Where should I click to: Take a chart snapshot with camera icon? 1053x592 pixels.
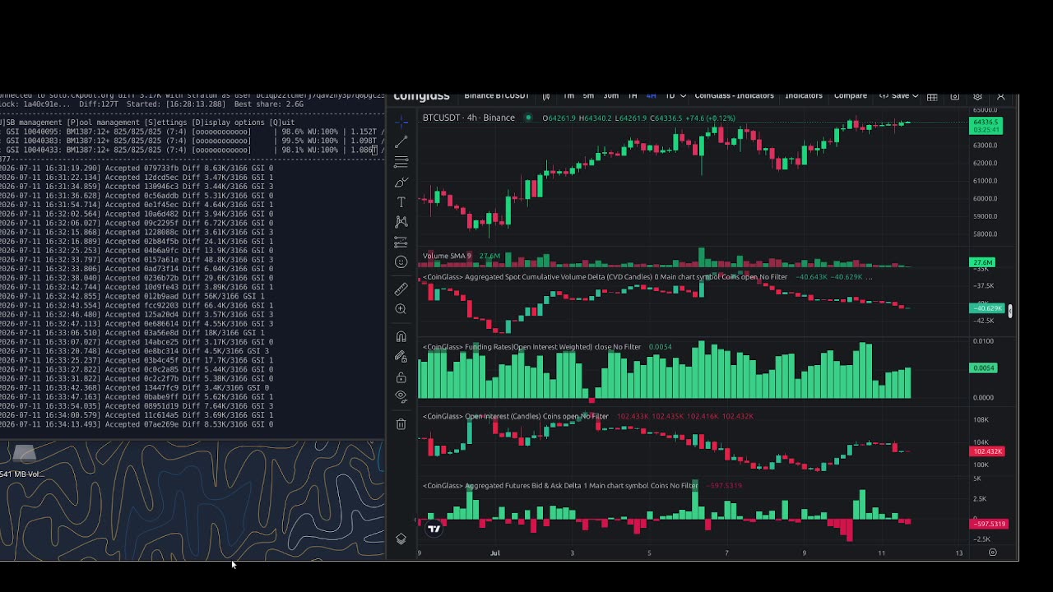point(955,96)
